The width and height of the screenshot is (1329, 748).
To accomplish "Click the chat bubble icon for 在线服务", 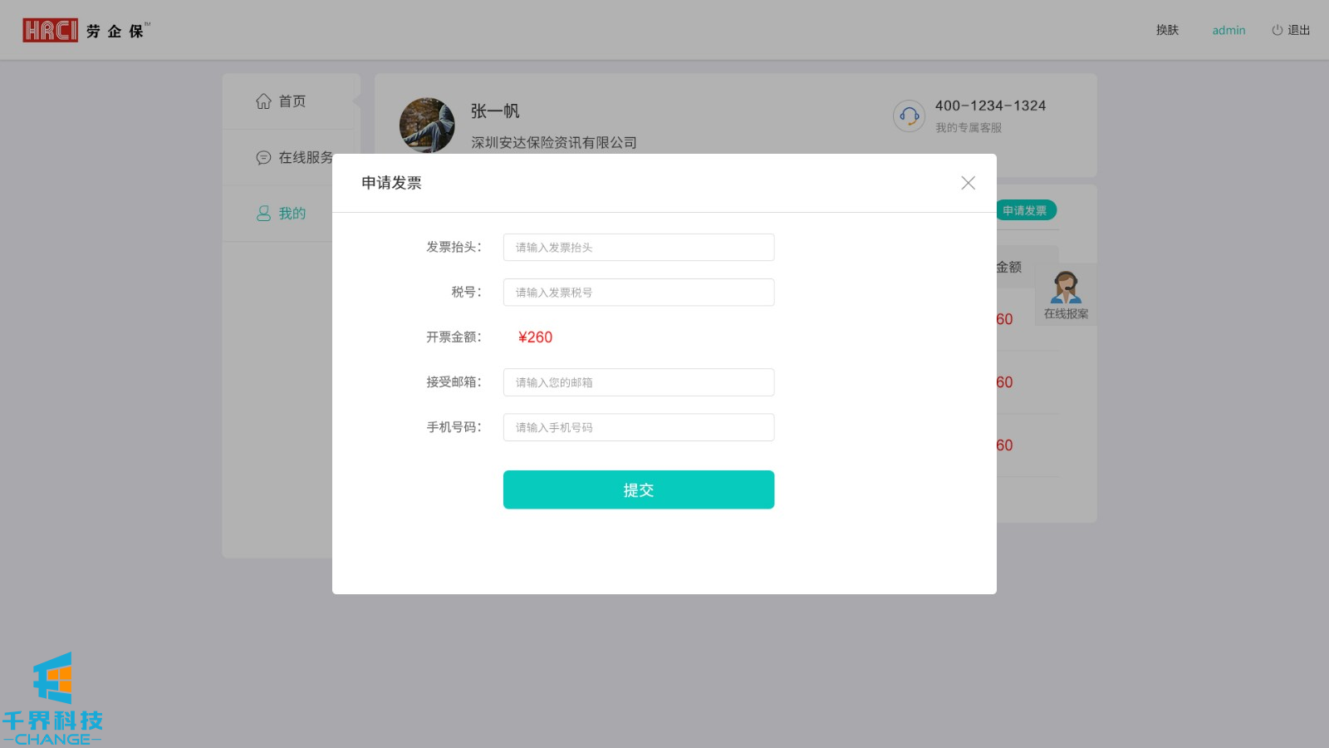I will click(x=263, y=158).
